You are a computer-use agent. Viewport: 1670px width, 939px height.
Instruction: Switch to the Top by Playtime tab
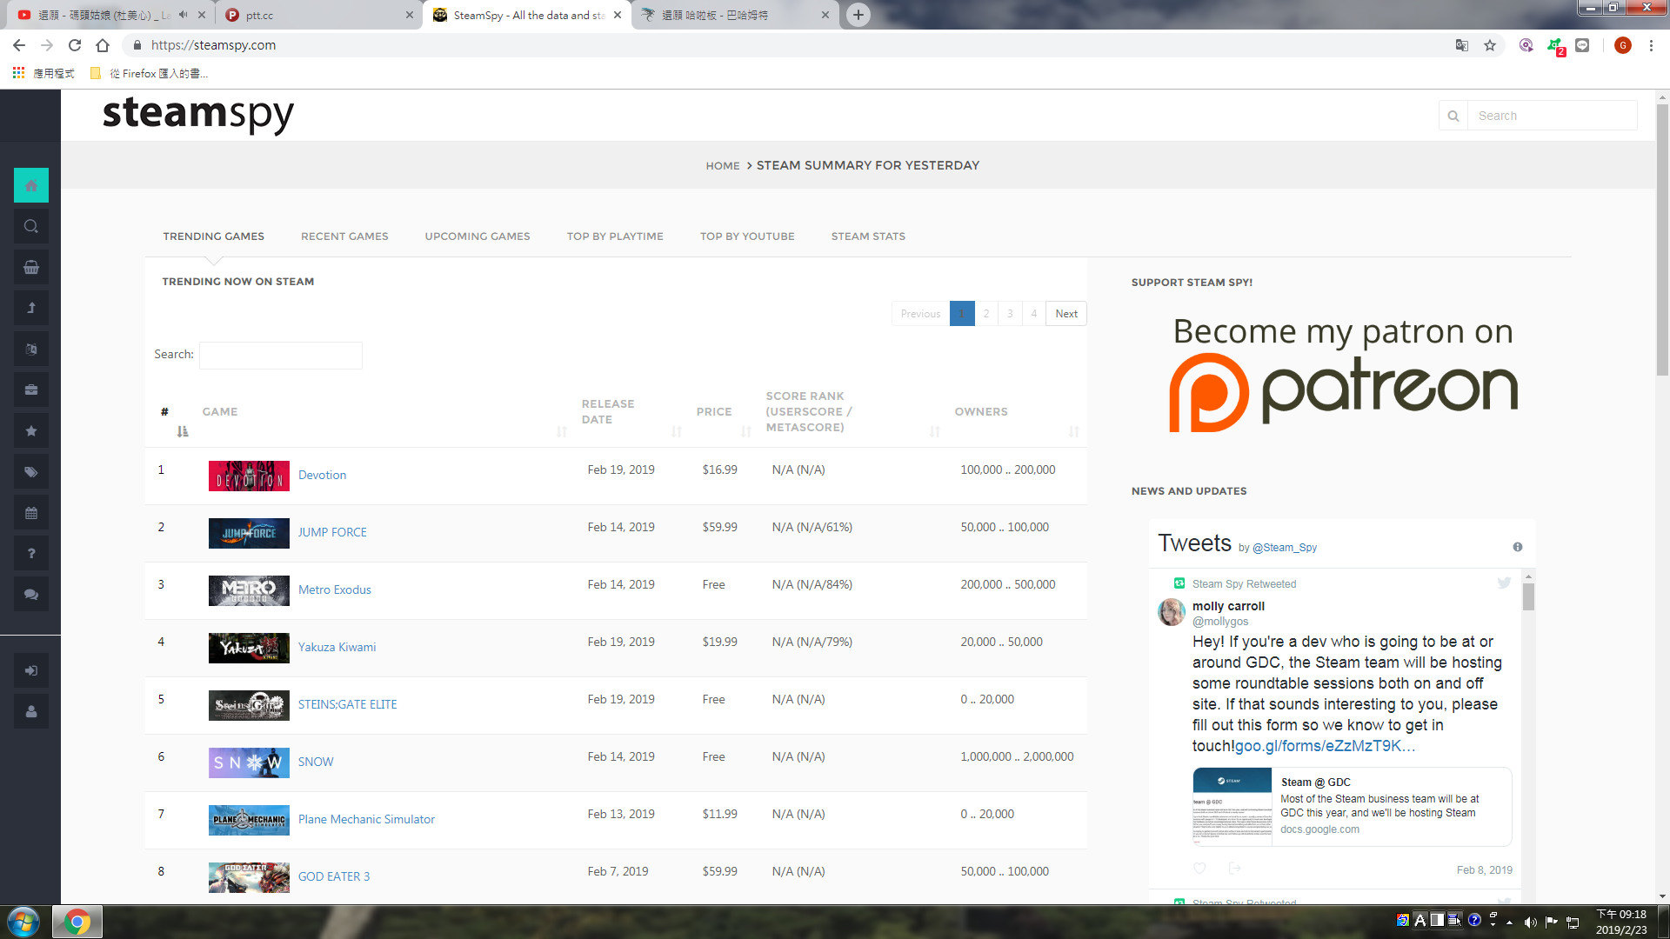click(x=615, y=236)
